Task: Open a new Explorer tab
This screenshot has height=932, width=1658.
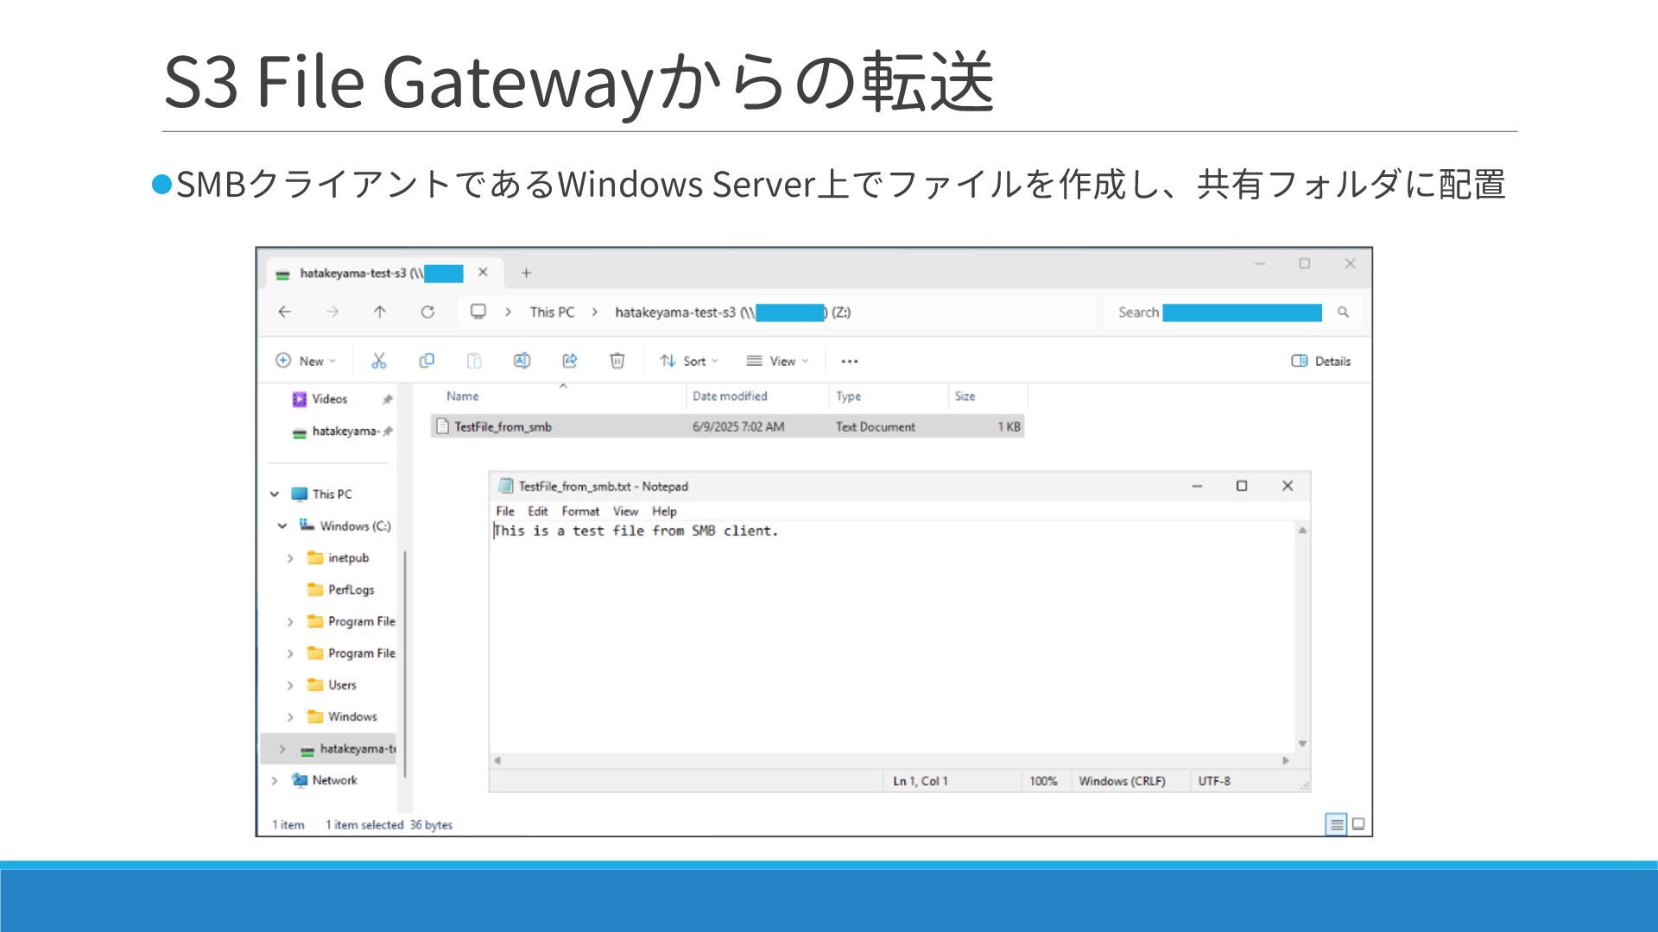Action: point(526,273)
